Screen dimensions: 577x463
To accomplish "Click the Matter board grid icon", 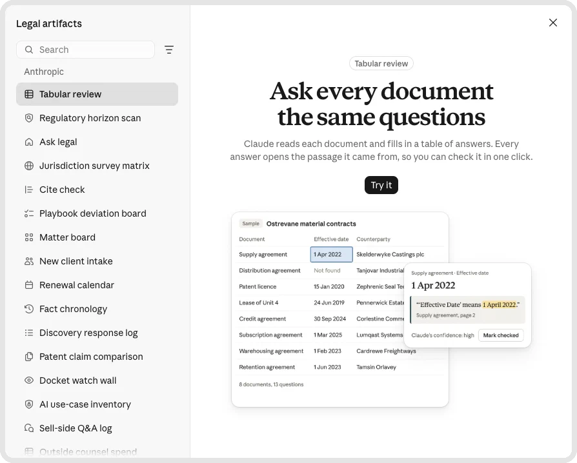I will pos(28,237).
